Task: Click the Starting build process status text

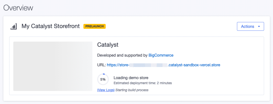Action: [132, 90]
